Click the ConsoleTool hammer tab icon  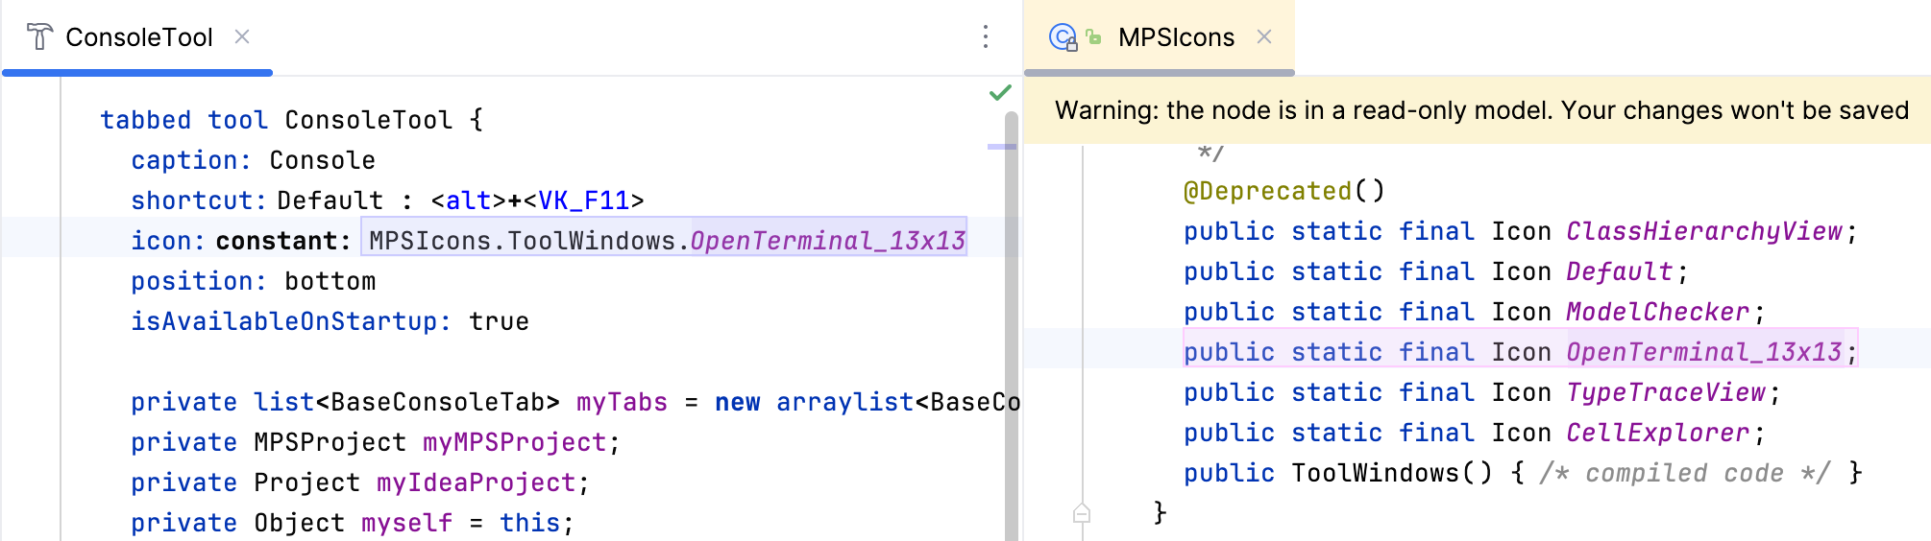point(39,37)
